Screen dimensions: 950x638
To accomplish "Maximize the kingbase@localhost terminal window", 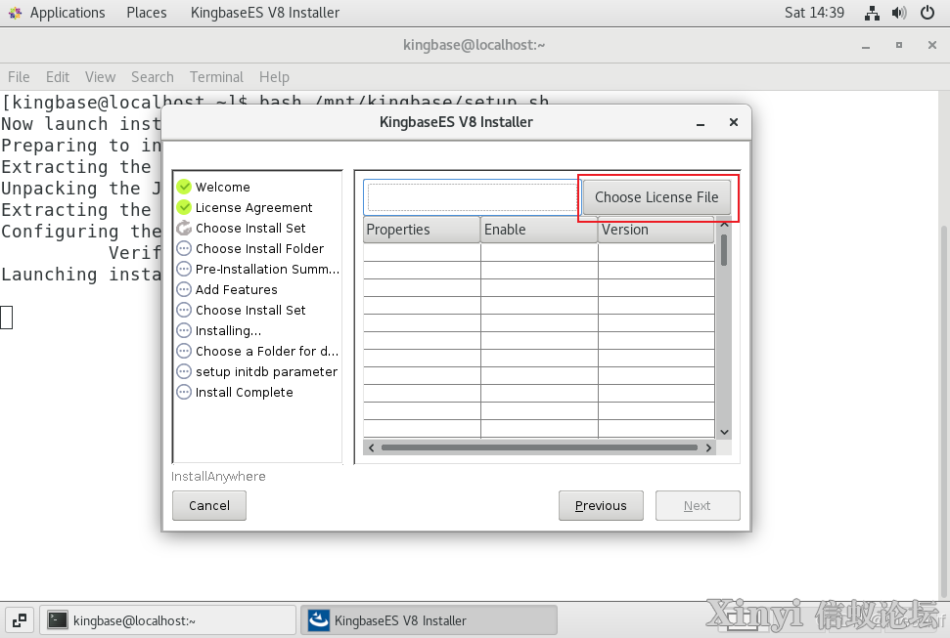I will (x=899, y=45).
